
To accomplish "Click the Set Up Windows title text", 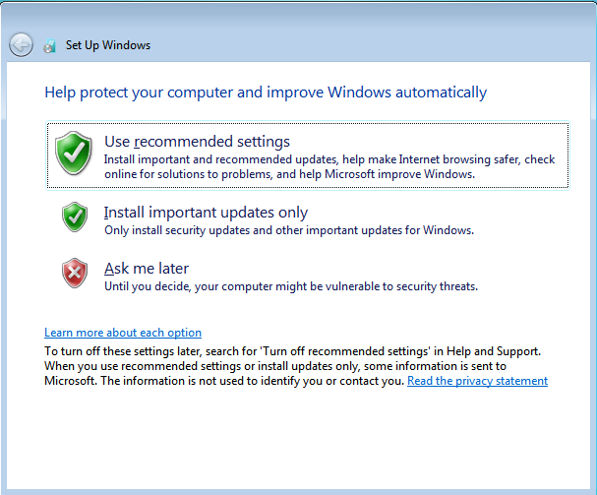I will point(108,45).
